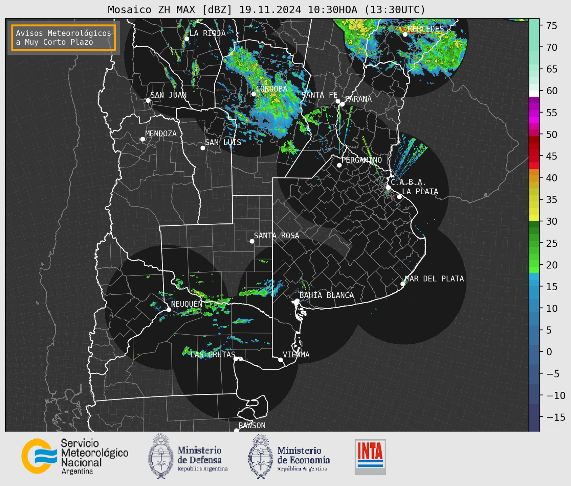
Task: Click the white 60 dBZ color swatch
Action: pos(534,94)
